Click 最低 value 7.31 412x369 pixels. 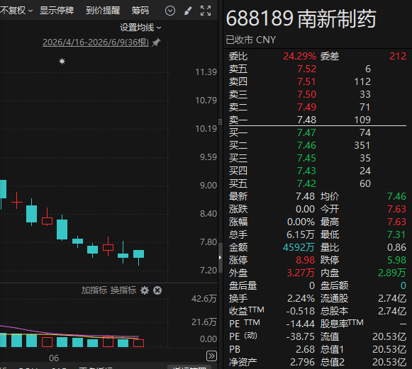click(397, 234)
